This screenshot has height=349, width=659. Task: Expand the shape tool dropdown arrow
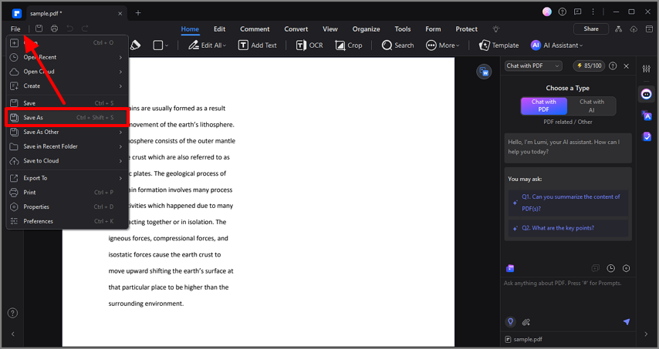tap(167, 45)
